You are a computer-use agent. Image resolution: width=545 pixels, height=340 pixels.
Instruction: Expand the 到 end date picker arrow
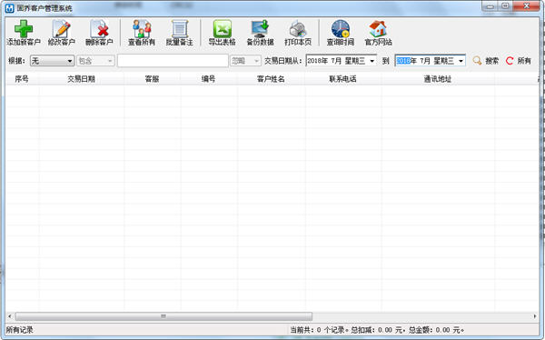click(x=461, y=61)
